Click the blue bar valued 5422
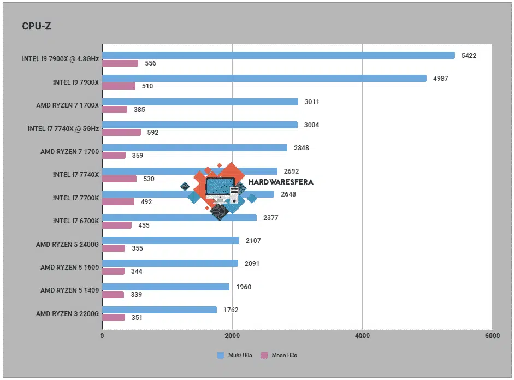The width and height of the screenshot is (514, 380). coord(279,55)
